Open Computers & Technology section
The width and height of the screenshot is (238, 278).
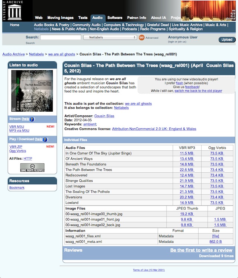pos(124,25)
